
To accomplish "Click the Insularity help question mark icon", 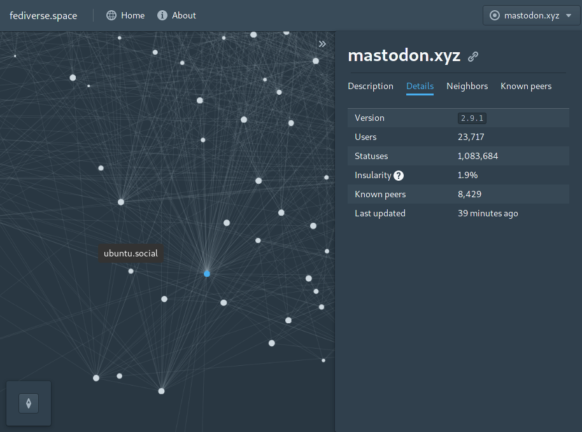I will [x=399, y=175].
